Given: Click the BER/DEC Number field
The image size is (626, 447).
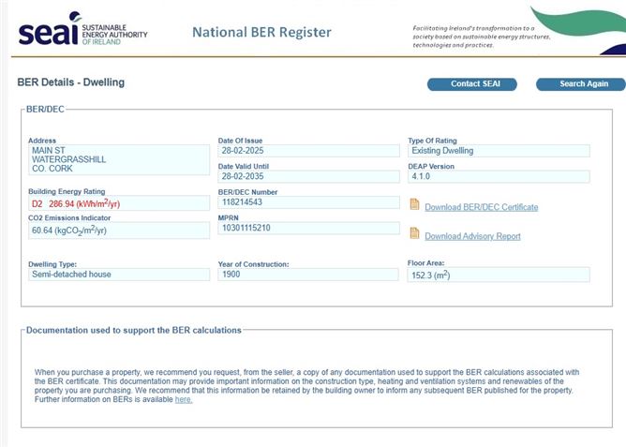Looking at the screenshot, I should coord(308,202).
